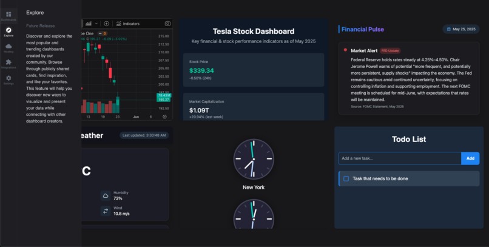Expand the chart style dropdown arrow
The image size is (489, 247).
(x=96, y=24)
